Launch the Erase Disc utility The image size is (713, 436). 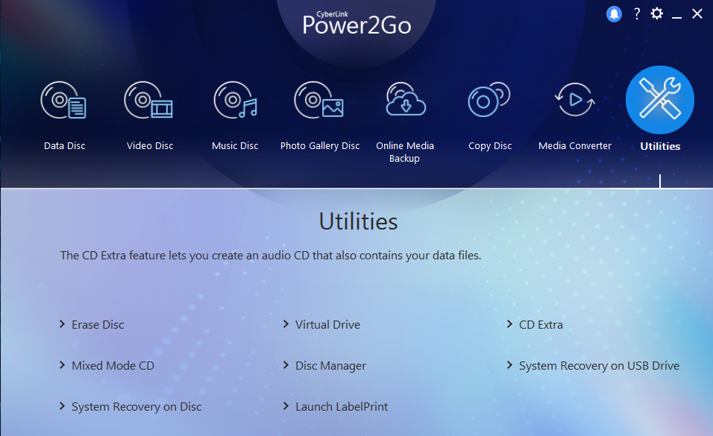98,325
